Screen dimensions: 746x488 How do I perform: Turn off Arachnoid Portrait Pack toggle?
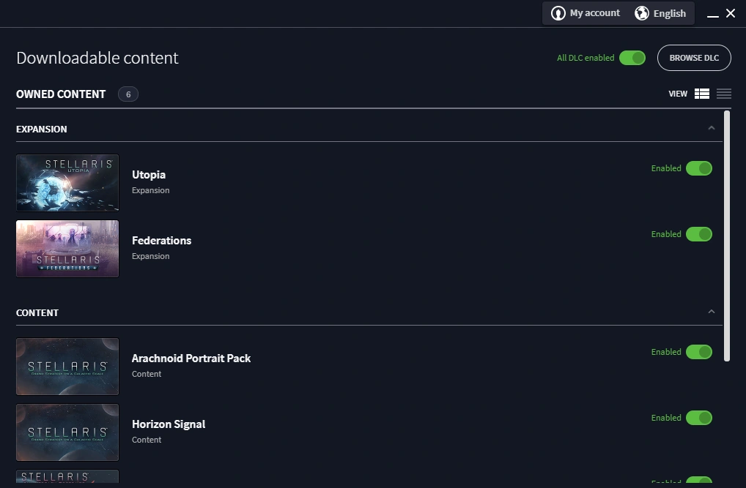(x=698, y=352)
